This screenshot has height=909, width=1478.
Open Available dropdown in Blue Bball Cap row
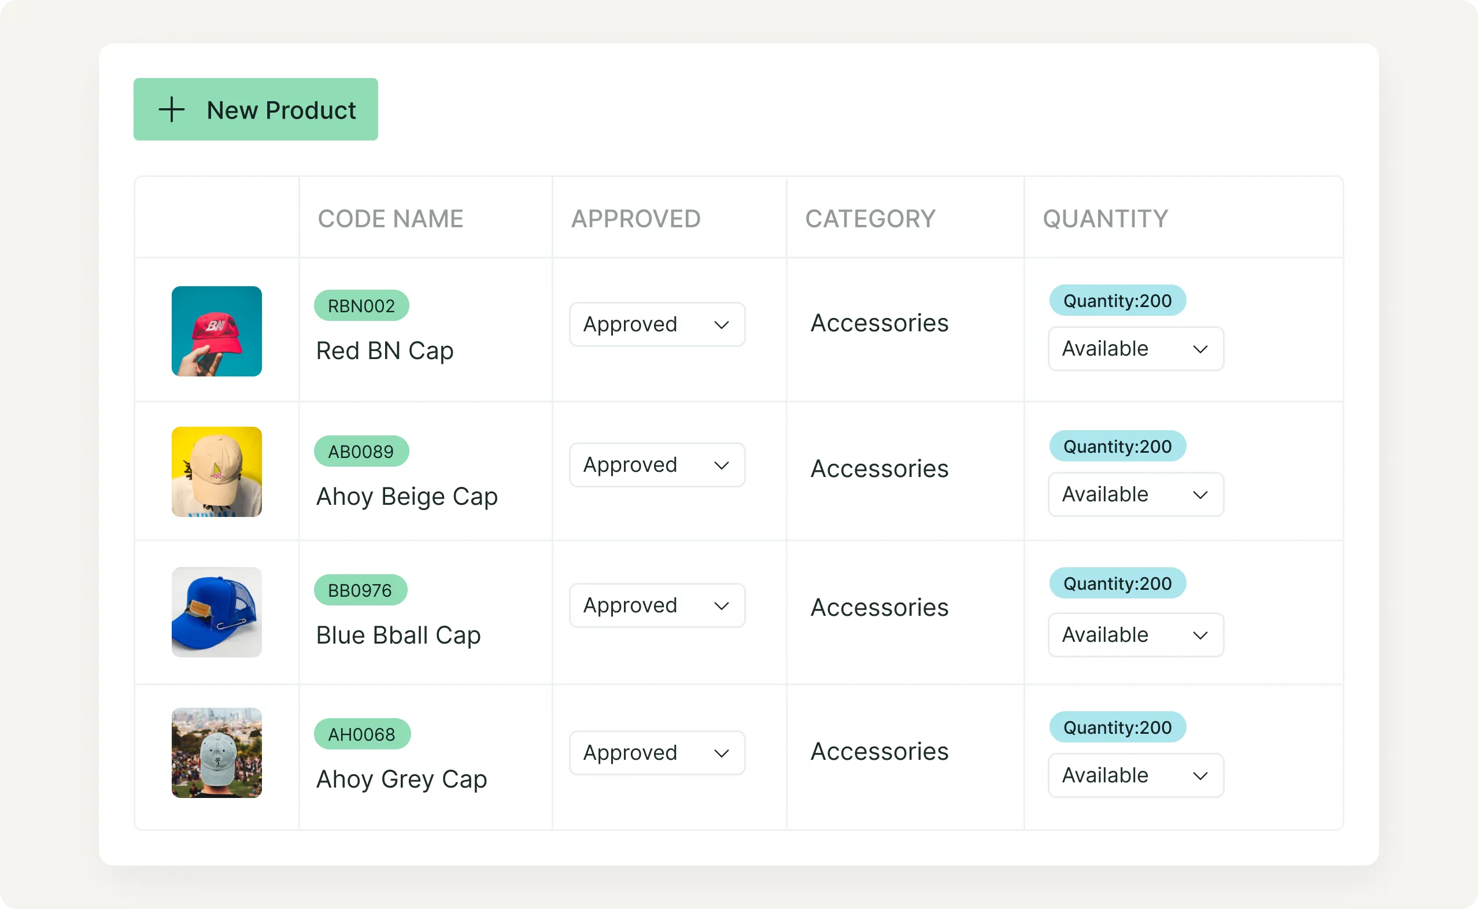(x=1136, y=635)
